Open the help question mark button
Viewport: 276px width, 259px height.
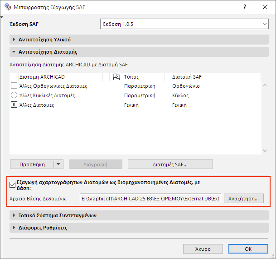click(x=244, y=7)
